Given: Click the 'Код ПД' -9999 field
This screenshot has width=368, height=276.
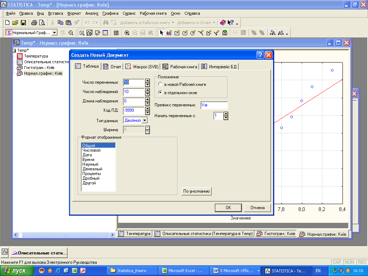Looking at the screenshot, I should (x=134, y=111).
